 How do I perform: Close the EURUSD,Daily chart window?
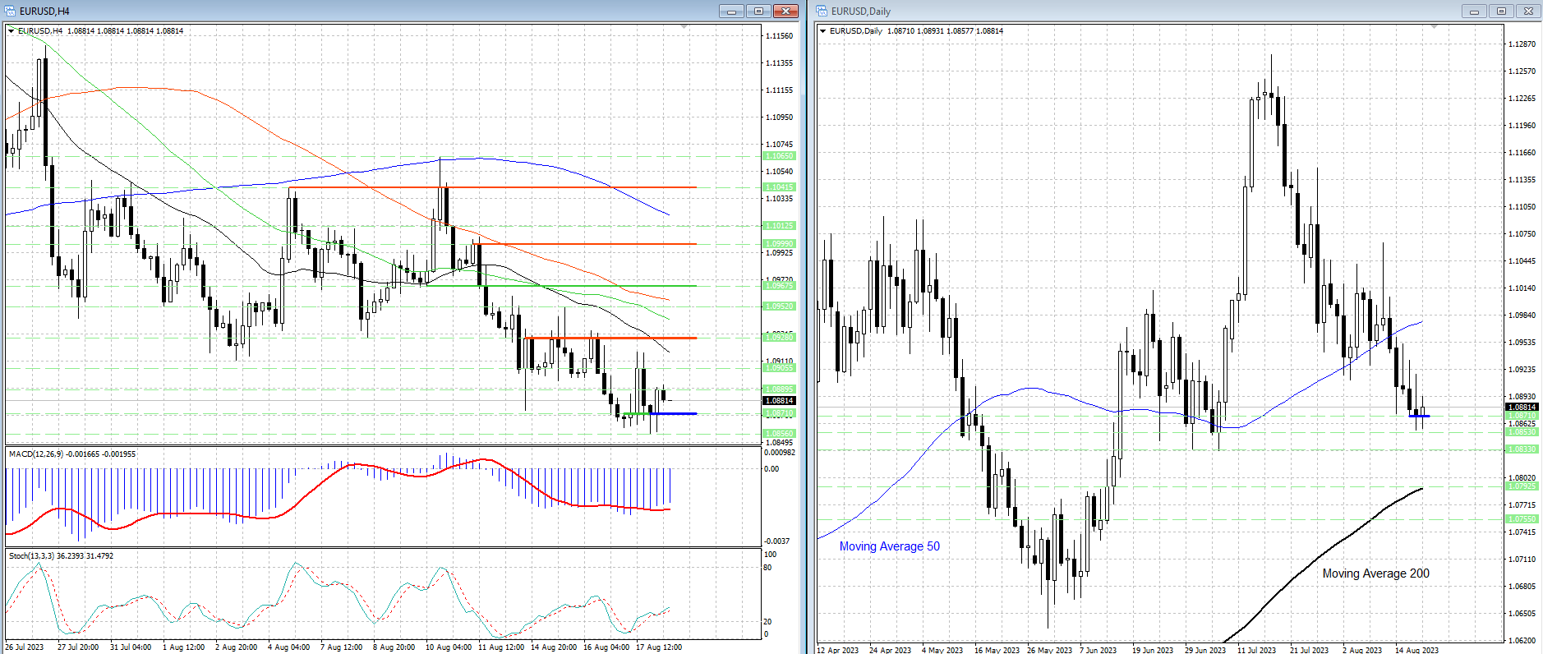click(1528, 11)
